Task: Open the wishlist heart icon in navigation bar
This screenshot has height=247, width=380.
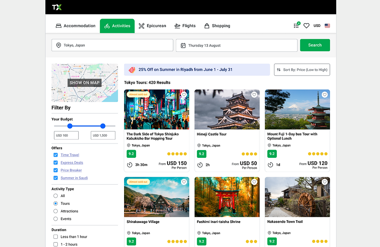Action: pos(307,26)
